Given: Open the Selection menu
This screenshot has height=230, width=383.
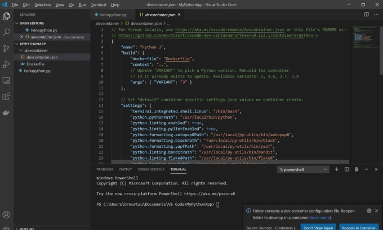Looking at the screenshot, I should click(42, 4).
